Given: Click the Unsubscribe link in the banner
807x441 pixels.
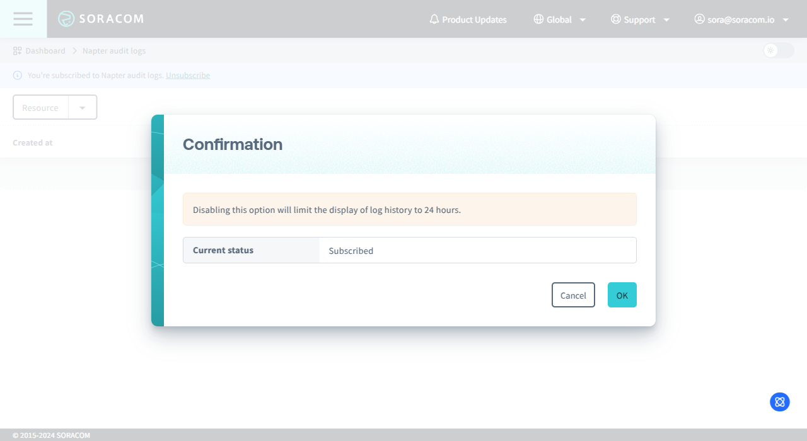Looking at the screenshot, I should click(x=187, y=75).
